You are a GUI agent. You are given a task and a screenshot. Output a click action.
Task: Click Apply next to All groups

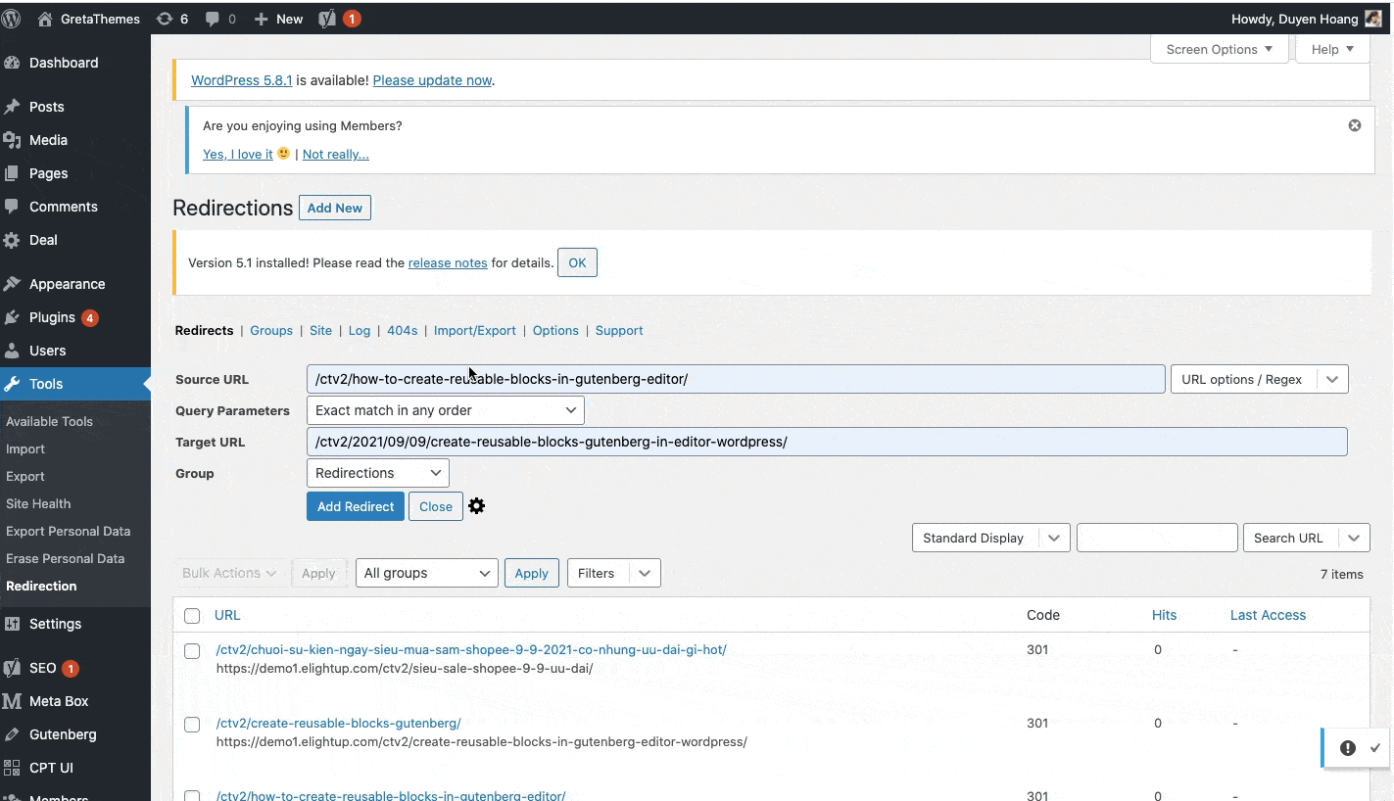pos(532,573)
